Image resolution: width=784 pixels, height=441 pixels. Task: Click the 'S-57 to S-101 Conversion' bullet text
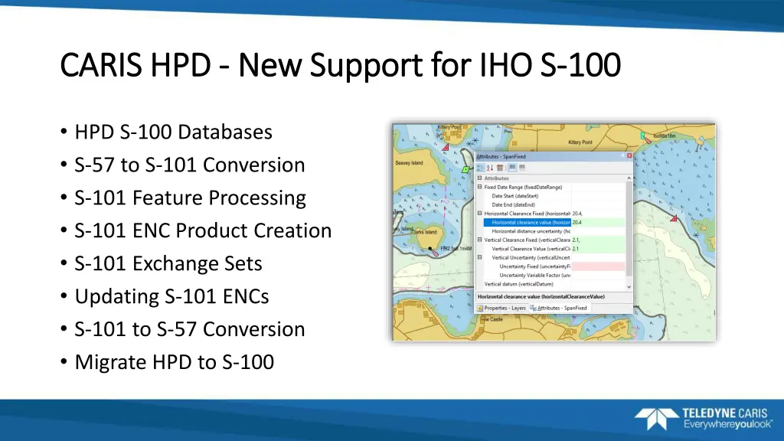190,165
